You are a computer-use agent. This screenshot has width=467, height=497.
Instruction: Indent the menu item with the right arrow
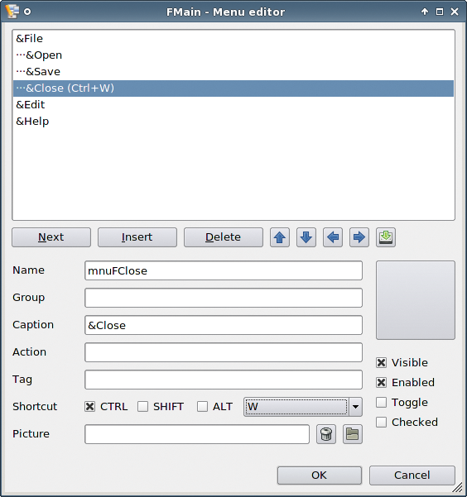[359, 237]
